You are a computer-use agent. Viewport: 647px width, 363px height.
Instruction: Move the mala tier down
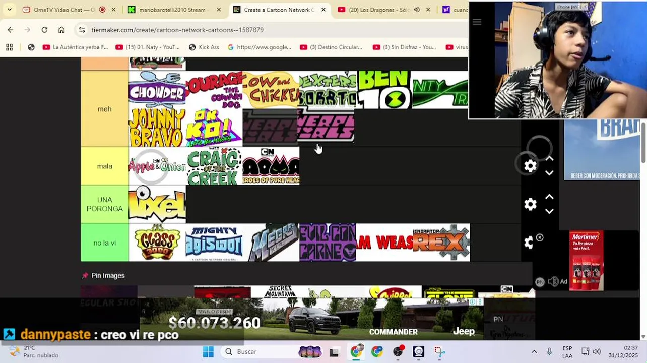[550, 173]
